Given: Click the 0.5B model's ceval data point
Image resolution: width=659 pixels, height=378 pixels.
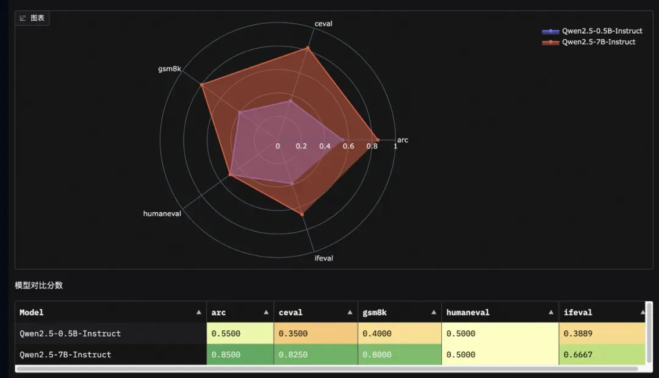Looking at the screenshot, I should coord(290,101).
